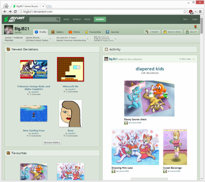Click davidcool1989 avatar under Penny Secret chest
Viewport: 205px width, 182px height.
[126, 123]
